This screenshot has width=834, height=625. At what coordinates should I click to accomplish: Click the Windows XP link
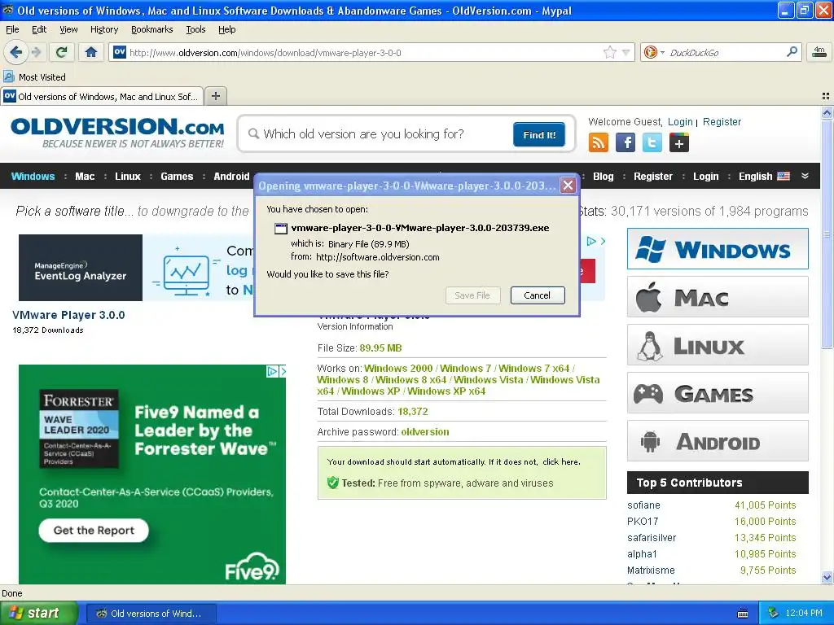point(371,391)
